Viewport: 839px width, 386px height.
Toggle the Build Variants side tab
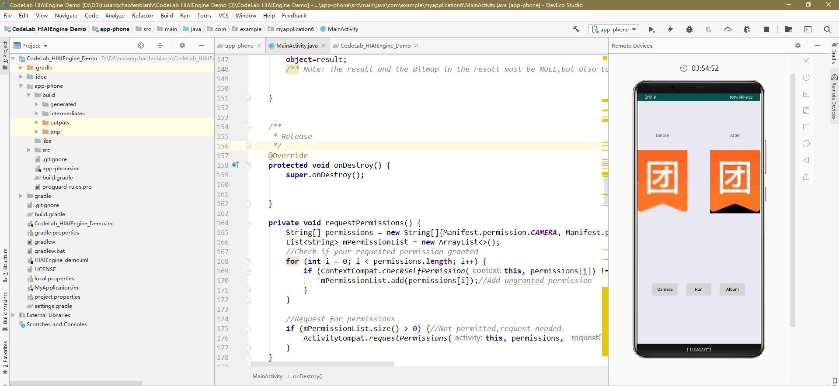coord(5,311)
